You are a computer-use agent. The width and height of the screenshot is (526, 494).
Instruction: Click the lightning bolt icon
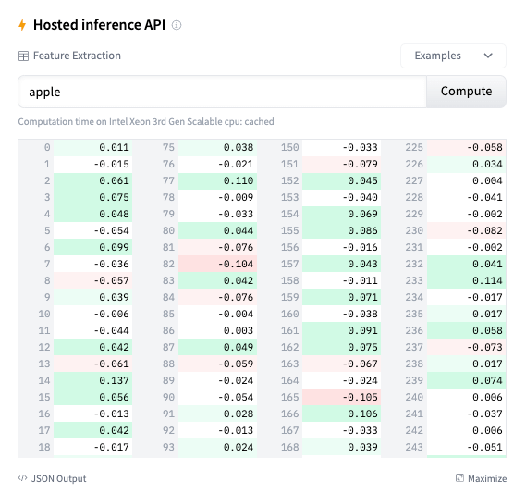[x=22, y=25]
